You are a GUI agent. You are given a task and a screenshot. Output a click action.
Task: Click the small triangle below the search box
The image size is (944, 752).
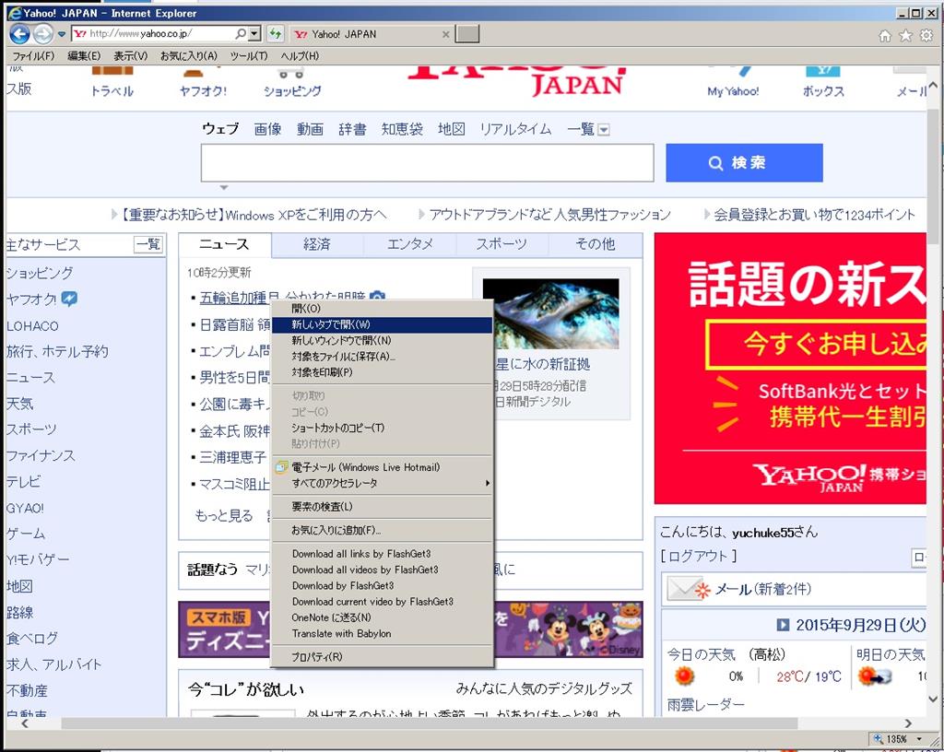[224, 188]
